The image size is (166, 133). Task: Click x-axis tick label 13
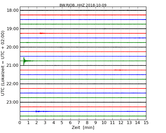(x=129, y=123)
